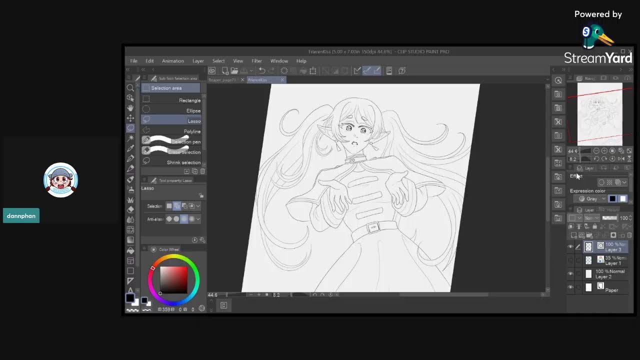This screenshot has height=360, width=640.
Task: Enable new selection mode in Lasso properties
Action: tap(169, 206)
